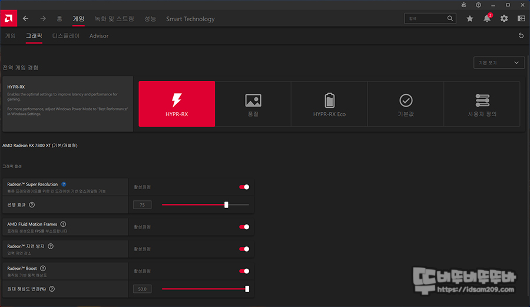Open favorites star icon
The image size is (530, 307).
tap(469, 19)
